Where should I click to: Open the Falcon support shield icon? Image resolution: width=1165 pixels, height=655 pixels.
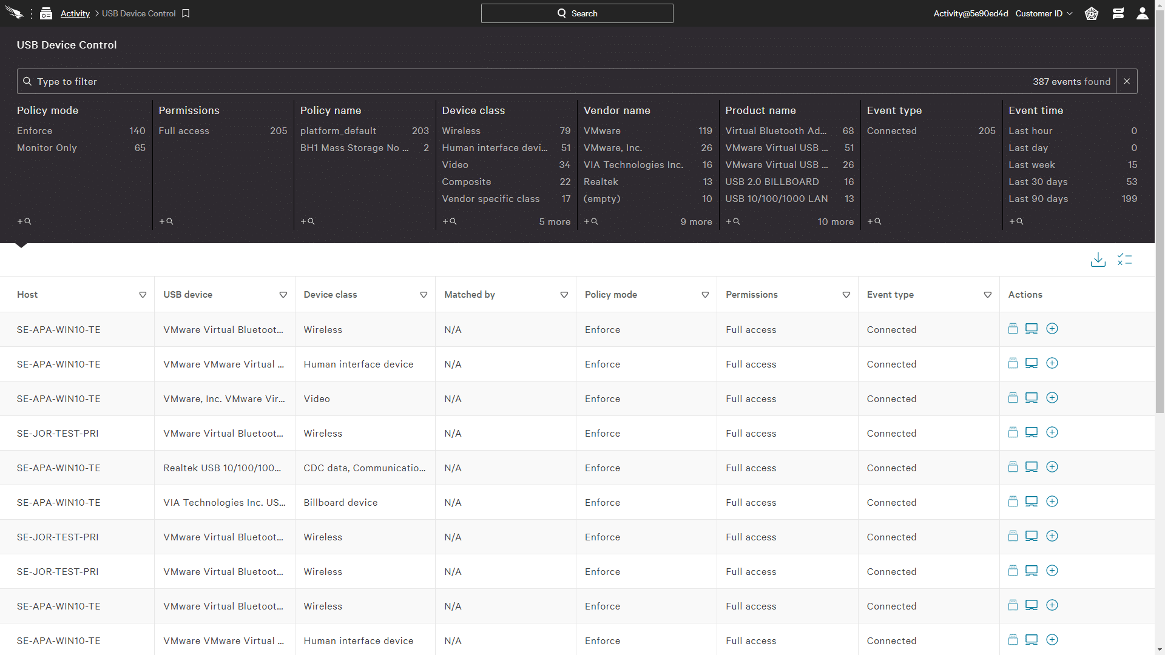pyautogui.click(x=1092, y=13)
